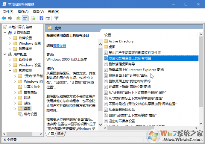This screenshot has width=205, height=144.
Task: Select "开始"菜单和 folder in tree
Action: point(33,76)
